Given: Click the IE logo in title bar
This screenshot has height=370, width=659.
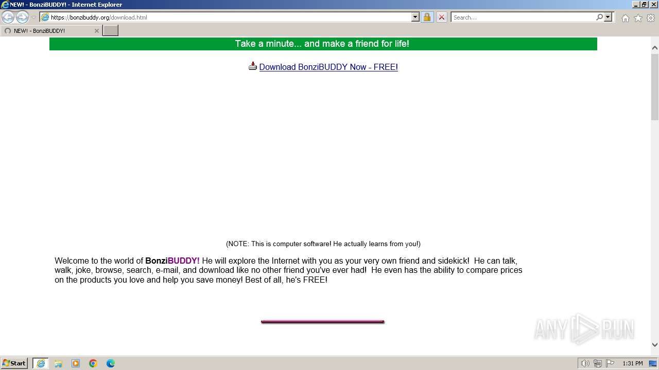Looking at the screenshot, I should pos(5,5).
